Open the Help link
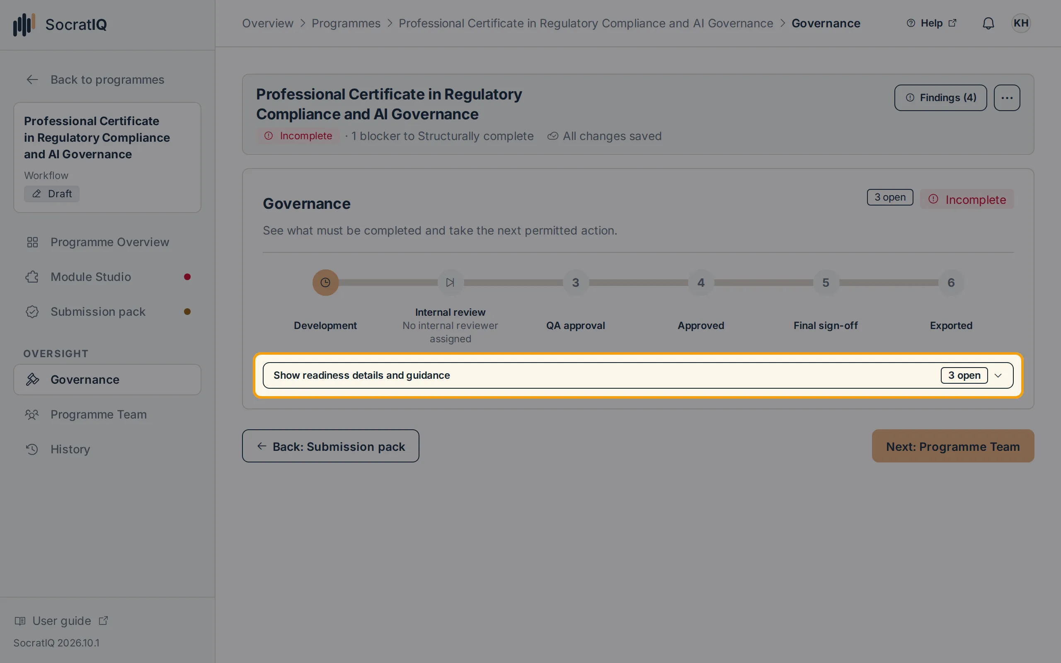Image resolution: width=1061 pixels, height=663 pixels. tap(931, 23)
